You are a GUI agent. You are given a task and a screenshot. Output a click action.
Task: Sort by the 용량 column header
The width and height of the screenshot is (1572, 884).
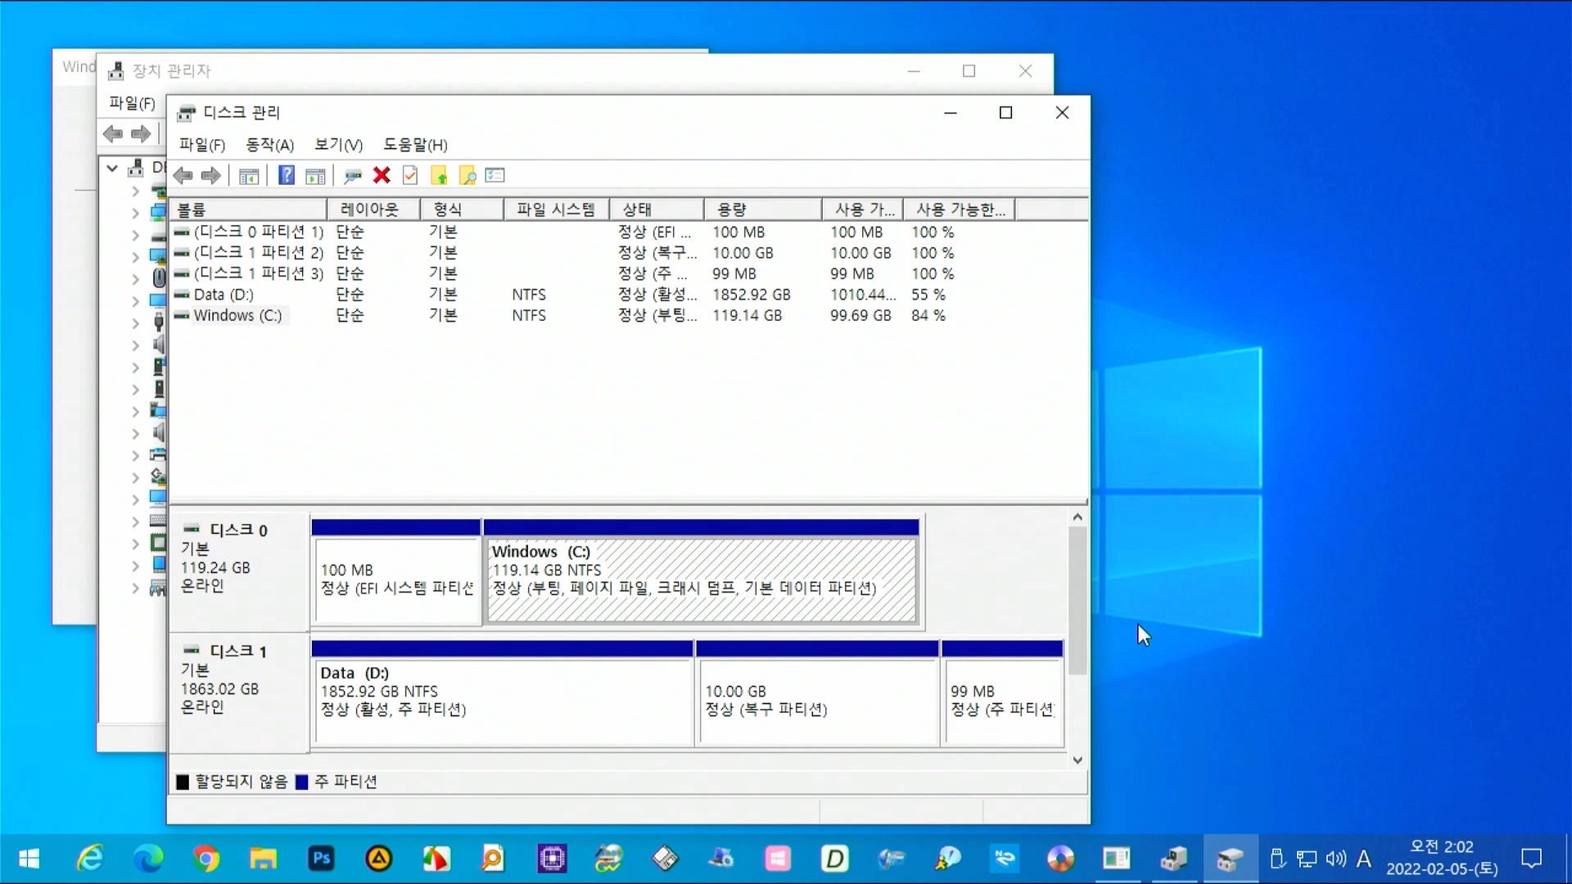pyautogui.click(x=762, y=210)
